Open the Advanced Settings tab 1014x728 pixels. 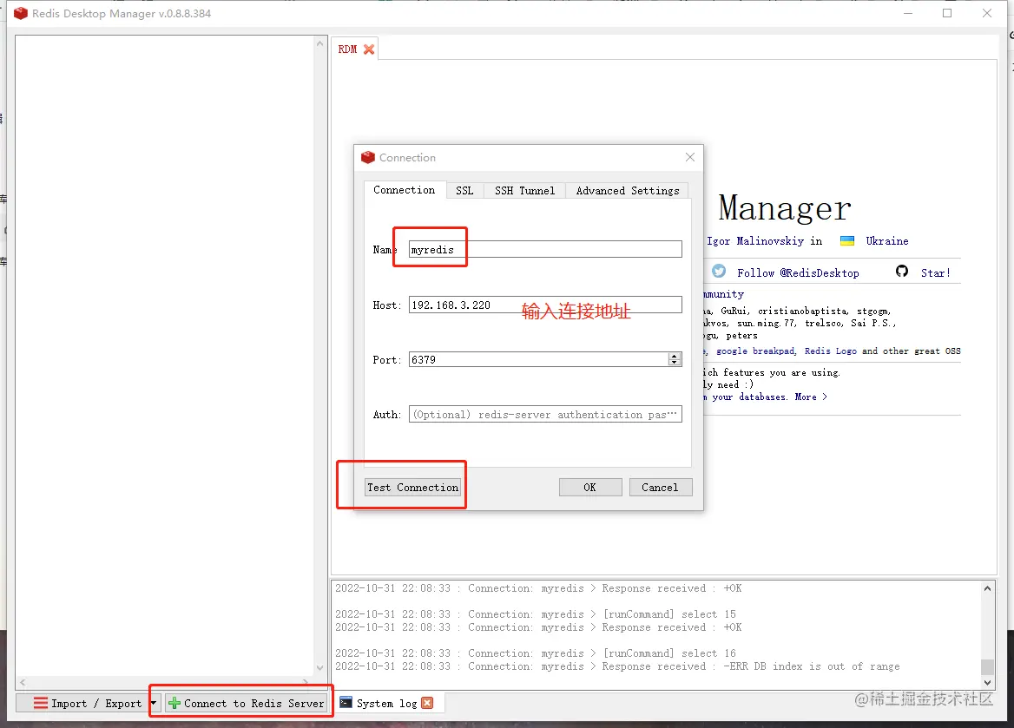628,191
